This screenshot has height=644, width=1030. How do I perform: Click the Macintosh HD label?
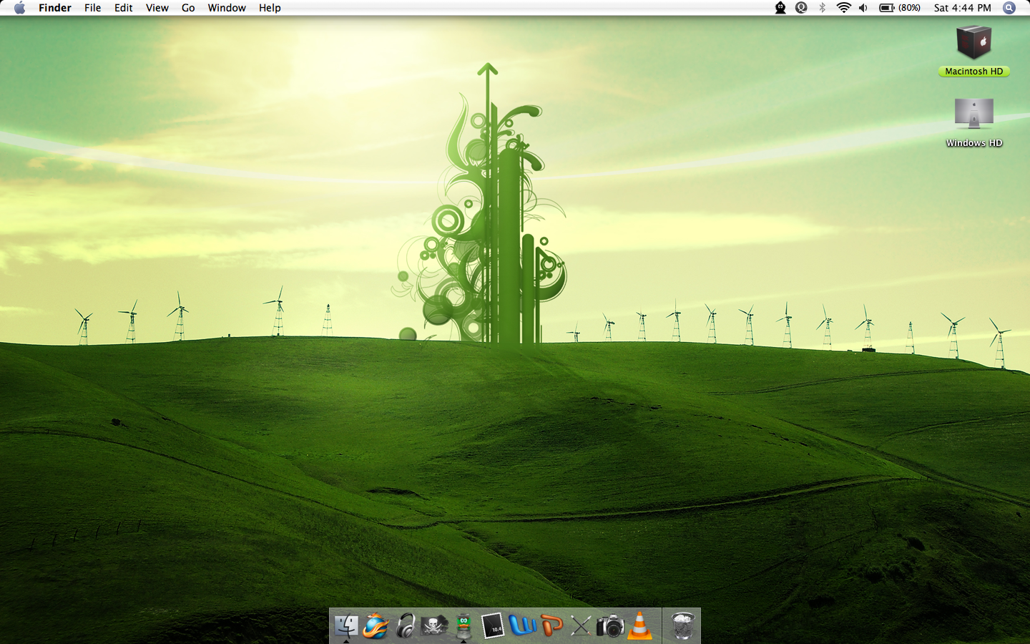(x=974, y=72)
